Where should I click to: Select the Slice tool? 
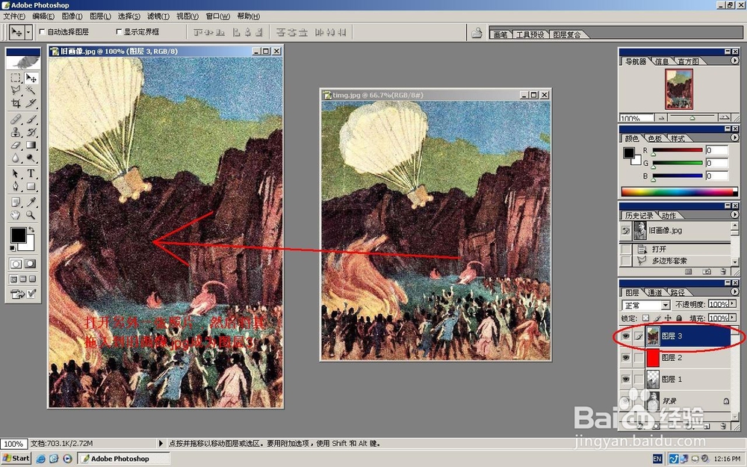point(31,103)
